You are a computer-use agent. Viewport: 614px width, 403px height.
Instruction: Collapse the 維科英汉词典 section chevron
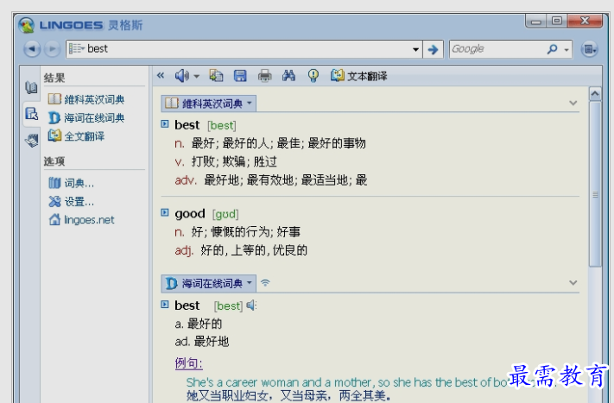coord(573,104)
